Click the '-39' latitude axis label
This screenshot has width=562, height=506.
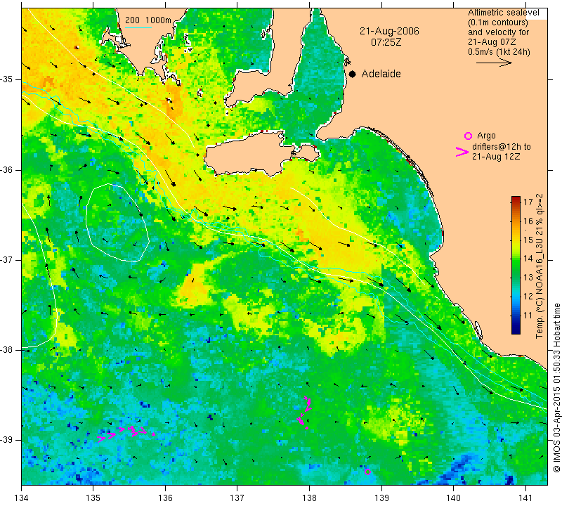coord(7,440)
